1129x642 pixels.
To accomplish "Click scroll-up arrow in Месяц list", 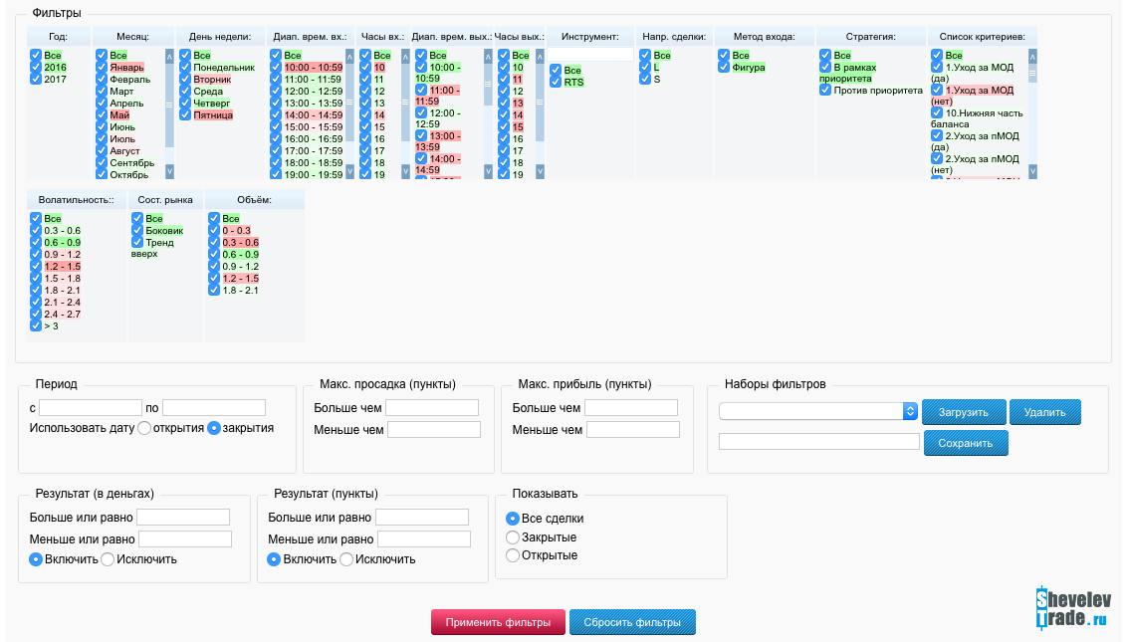I will (169, 58).
